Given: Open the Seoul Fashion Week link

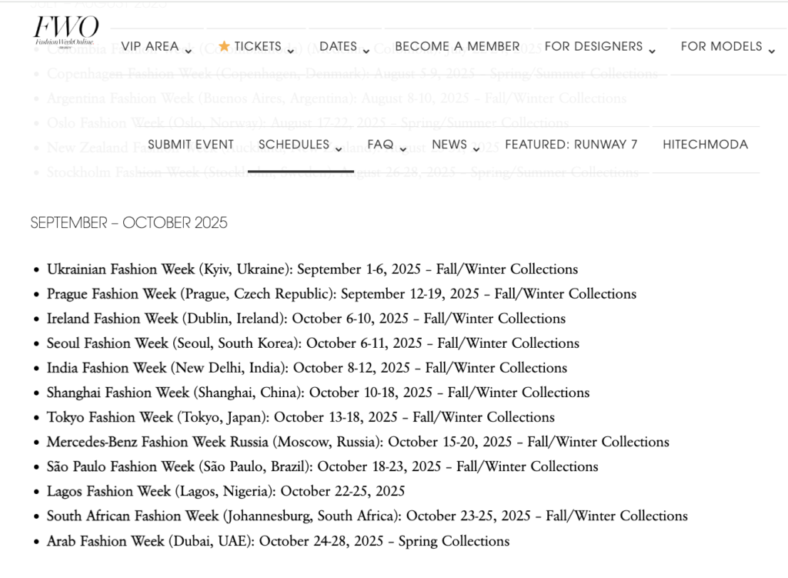Looking at the screenshot, I should 107,343.
